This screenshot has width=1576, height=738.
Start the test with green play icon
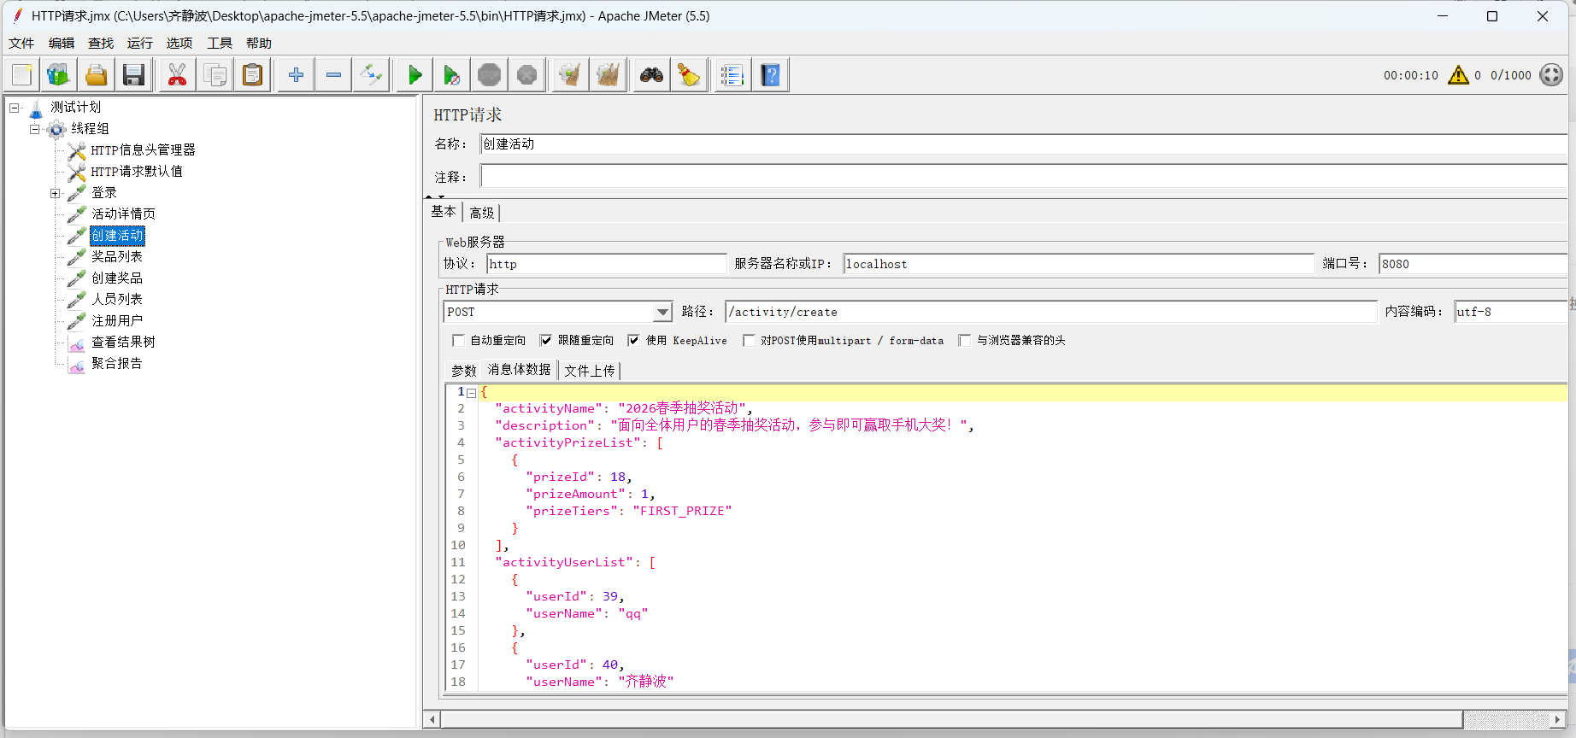point(415,75)
